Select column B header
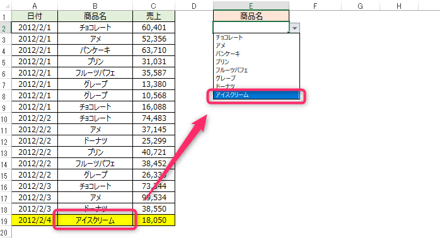The image size is (440, 238). [95, 6]
